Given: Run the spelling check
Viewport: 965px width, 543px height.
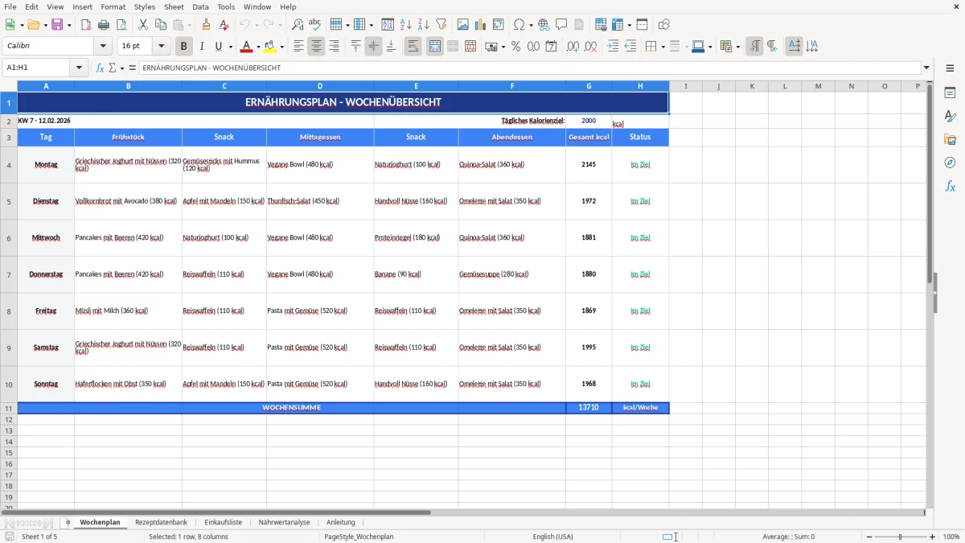Looking at the screenshot, I should tap(314, 25).
